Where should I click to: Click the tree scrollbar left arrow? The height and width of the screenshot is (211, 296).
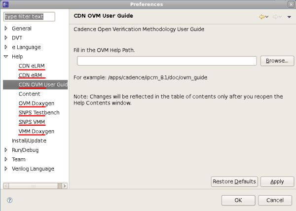click(x=6, y=186)
